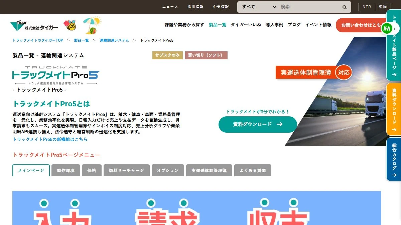Open タイガーいいね navigation item
This screenshot has width=401, height=225.
click(246, 25)
